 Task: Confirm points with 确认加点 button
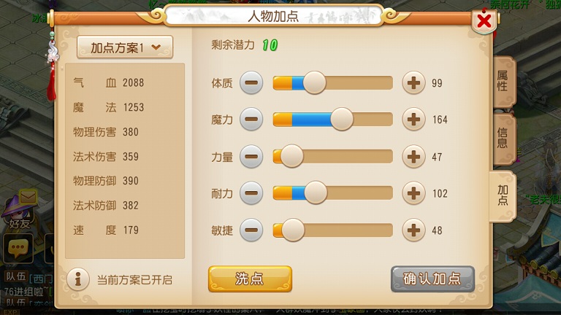(432, 279)
